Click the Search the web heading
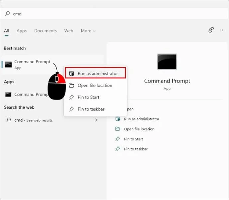The height and width of the screenshot is (200, 229). pos(19,107)
